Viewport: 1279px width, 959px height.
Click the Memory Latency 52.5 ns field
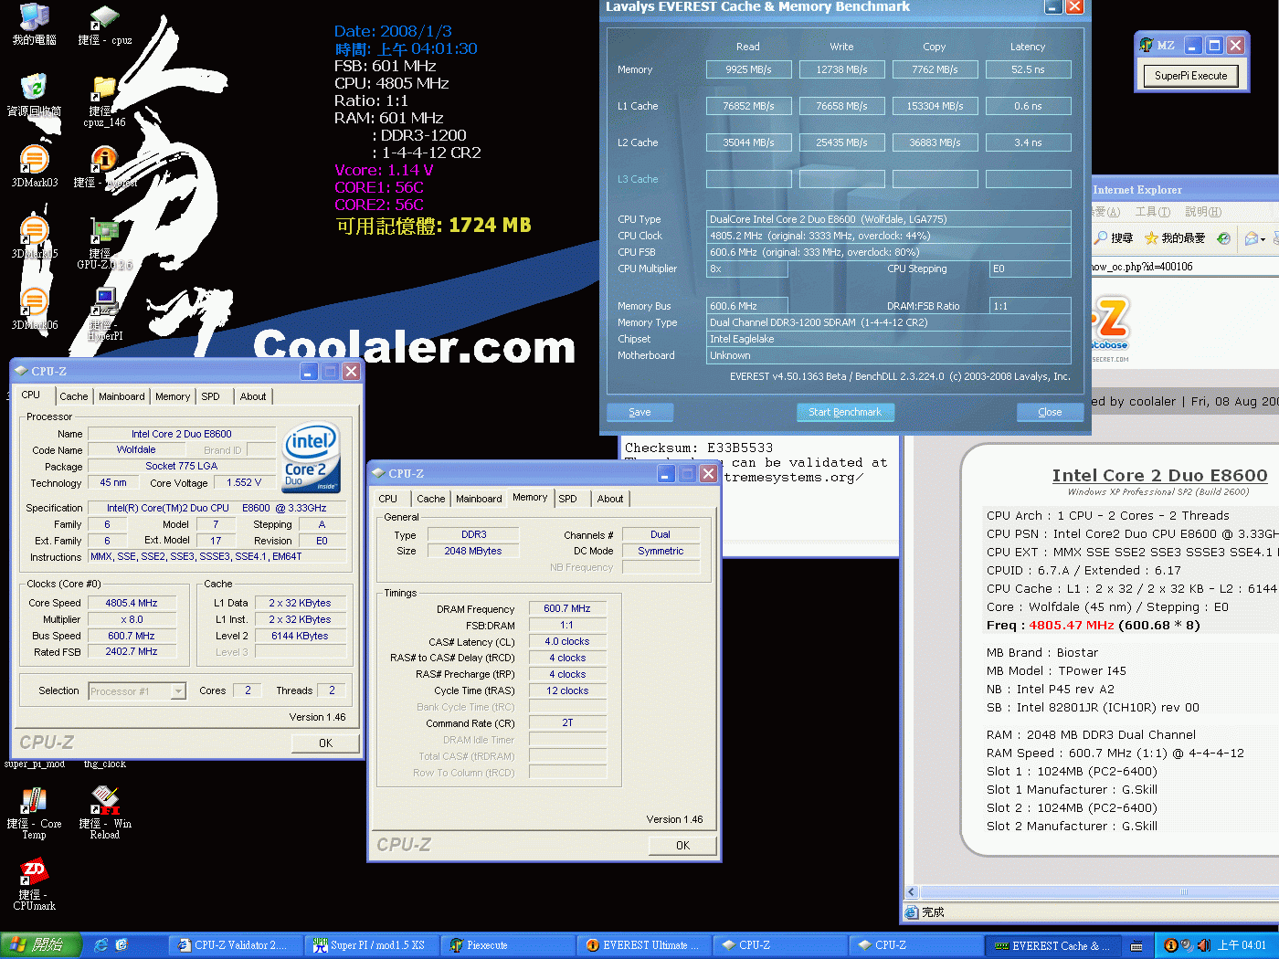1028,69
